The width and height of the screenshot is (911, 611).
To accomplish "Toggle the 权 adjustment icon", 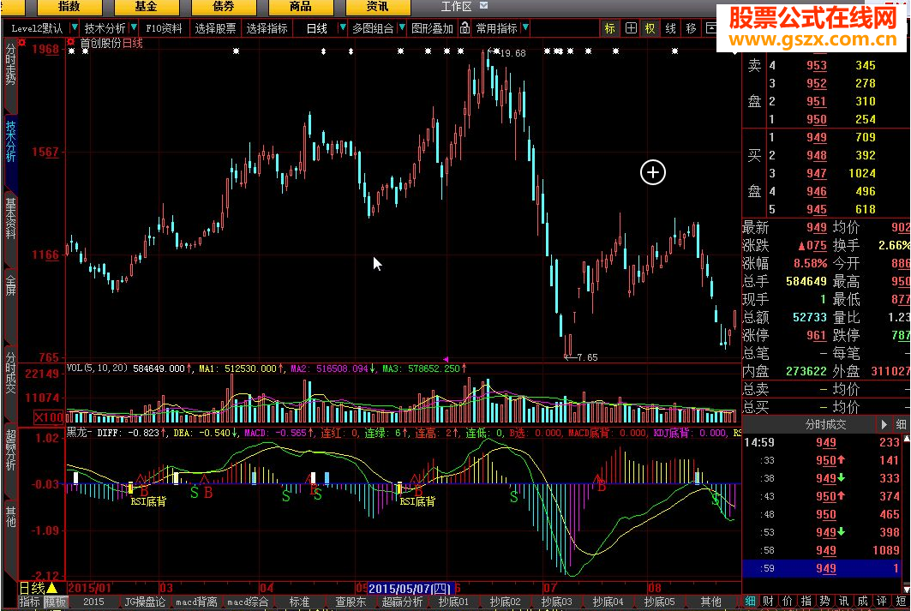I will click(x=650, y=28).
